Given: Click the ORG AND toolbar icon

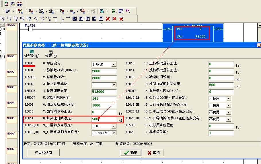Looking at the screenshot, I should [20, 4].
